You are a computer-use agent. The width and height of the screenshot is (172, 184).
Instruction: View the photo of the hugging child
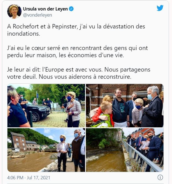[125, 106]
